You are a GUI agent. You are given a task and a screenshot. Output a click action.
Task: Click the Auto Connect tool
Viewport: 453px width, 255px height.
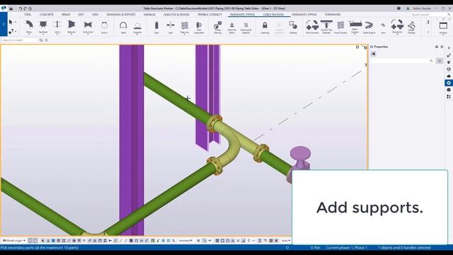point(340,27)
